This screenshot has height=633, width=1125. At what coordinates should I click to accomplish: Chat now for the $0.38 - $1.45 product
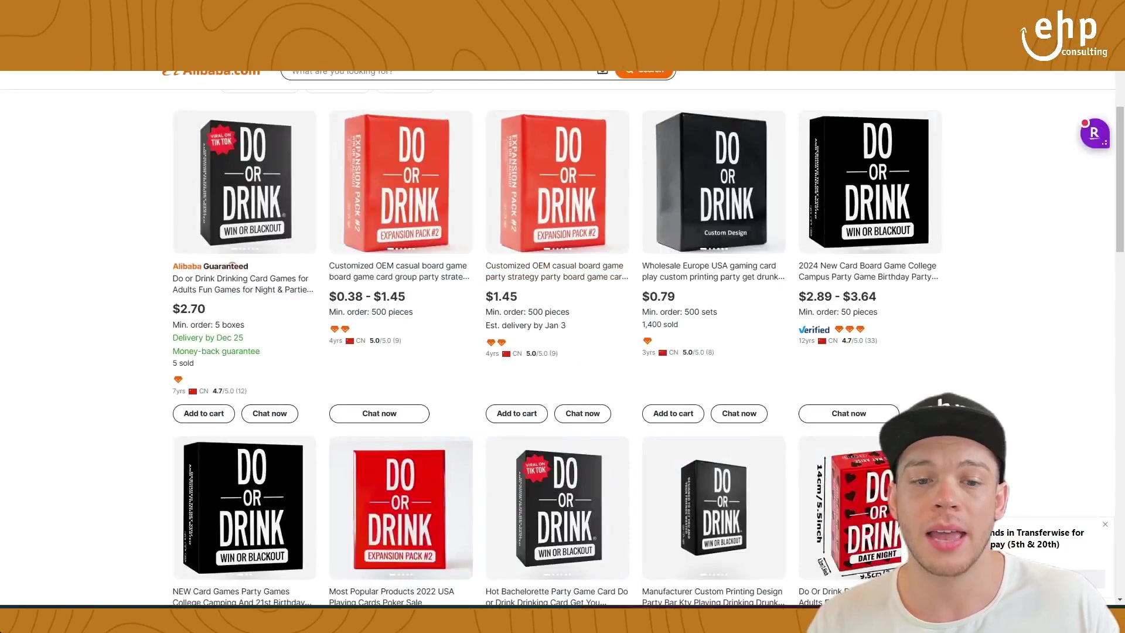point(379,414)
